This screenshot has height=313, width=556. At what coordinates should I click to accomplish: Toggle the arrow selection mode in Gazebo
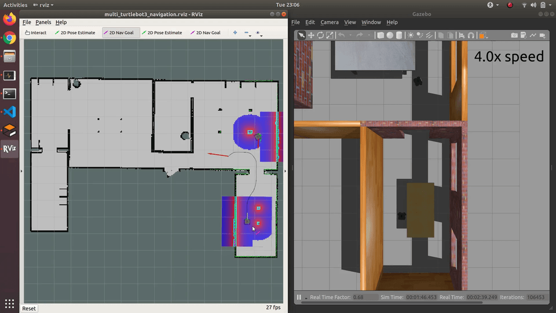(301, 35)
